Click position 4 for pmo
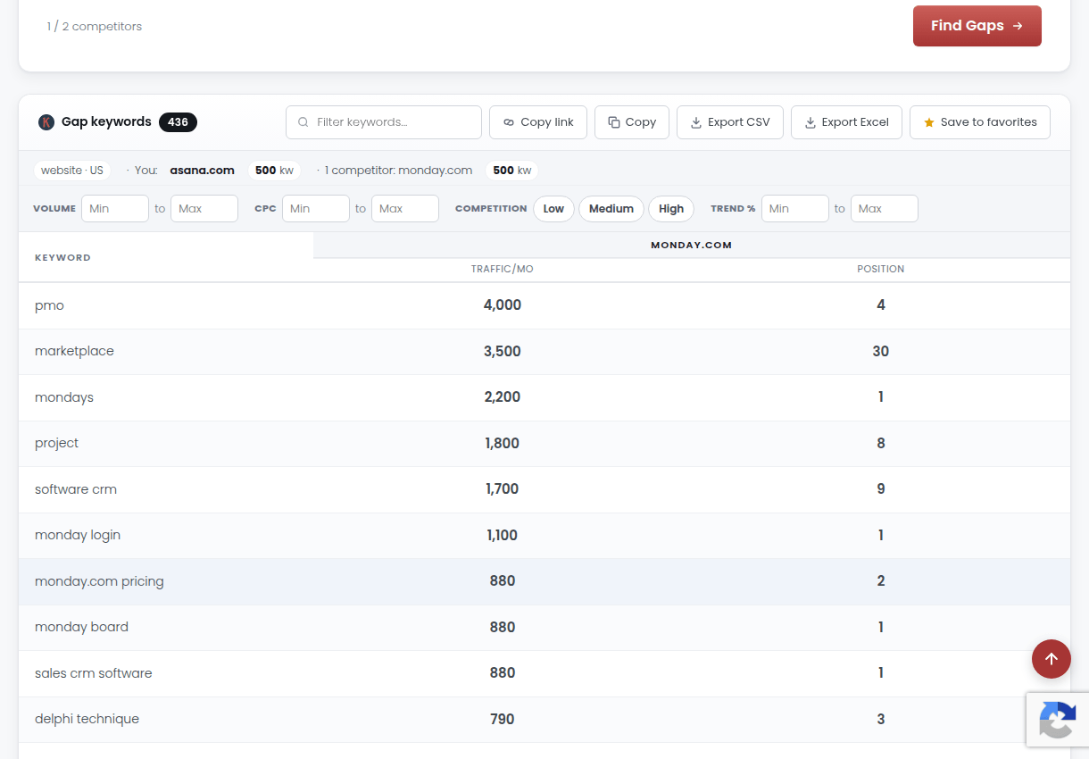Viewport: 1089px width, 759px height. (881, 305)
